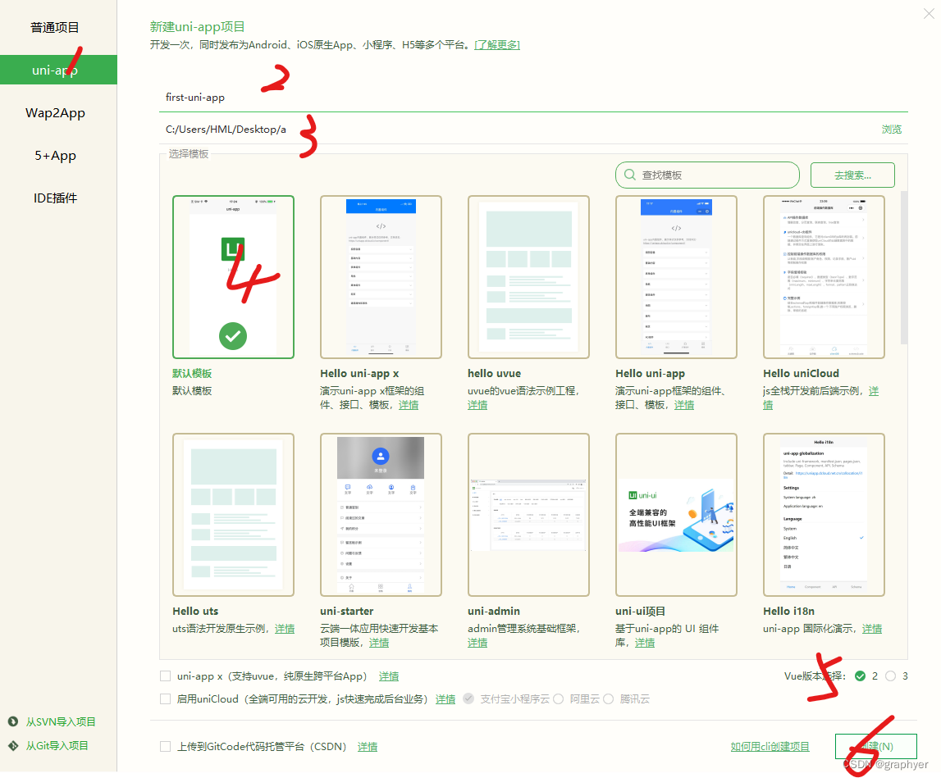Open 详情 link for Hello uni-app

tap(684, 406)
